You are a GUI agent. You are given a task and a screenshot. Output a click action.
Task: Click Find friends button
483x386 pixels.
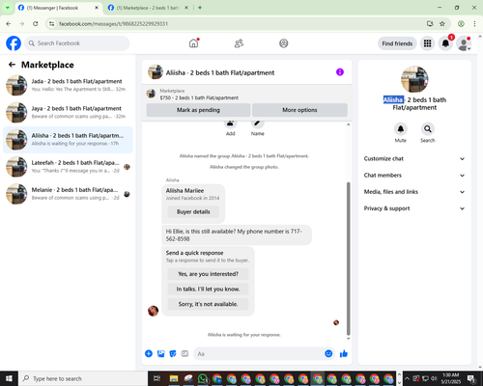pyautogui.click(x=397, y=43)
